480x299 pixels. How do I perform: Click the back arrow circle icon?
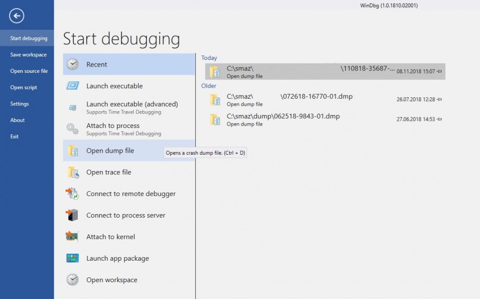coord(17,16)
